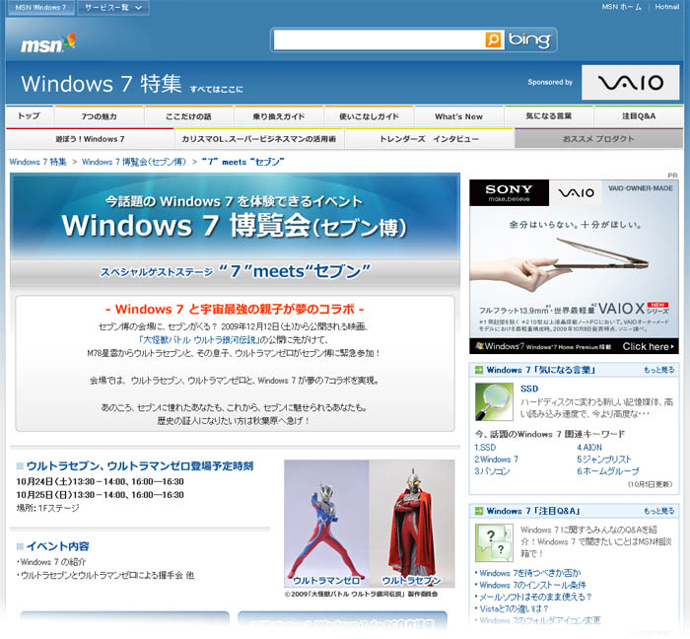Click the ウルトラセブン、ウルトラマンゼロ登場予定時刻 heading
The height and width of the screenshot is (639, 690).
click(x=140, y=466)
